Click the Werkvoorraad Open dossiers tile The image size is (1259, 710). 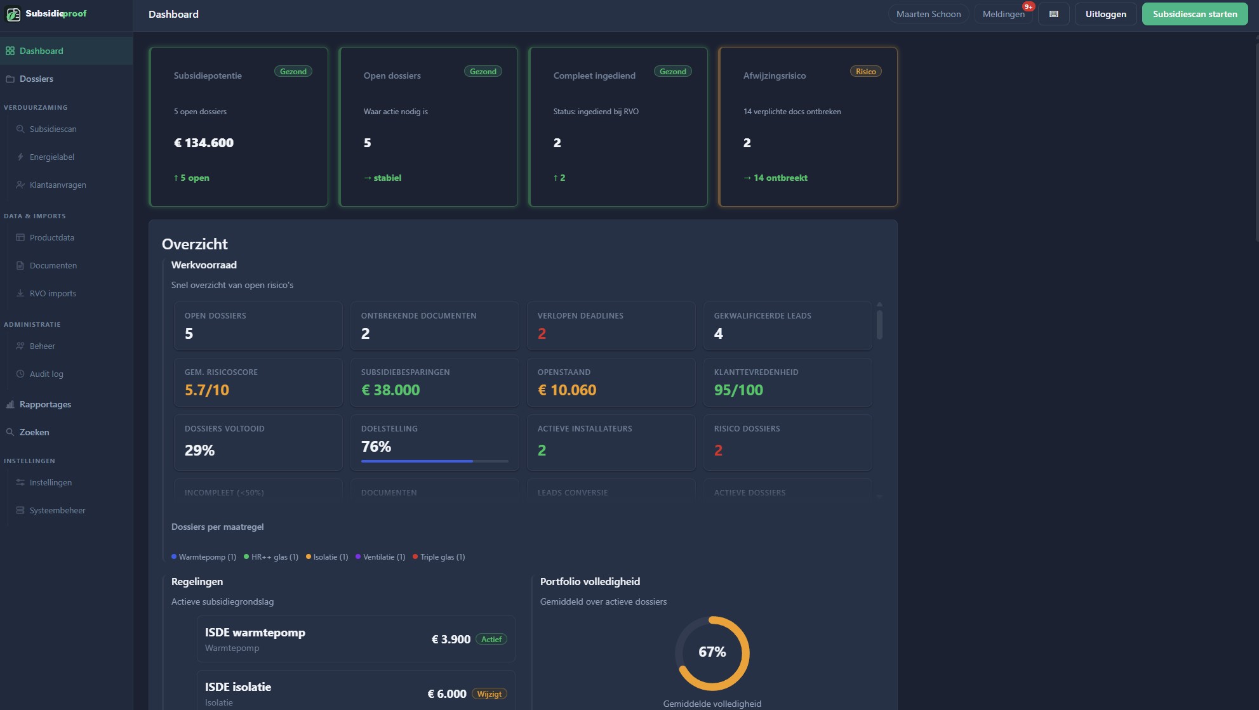(x=258, y=325)
